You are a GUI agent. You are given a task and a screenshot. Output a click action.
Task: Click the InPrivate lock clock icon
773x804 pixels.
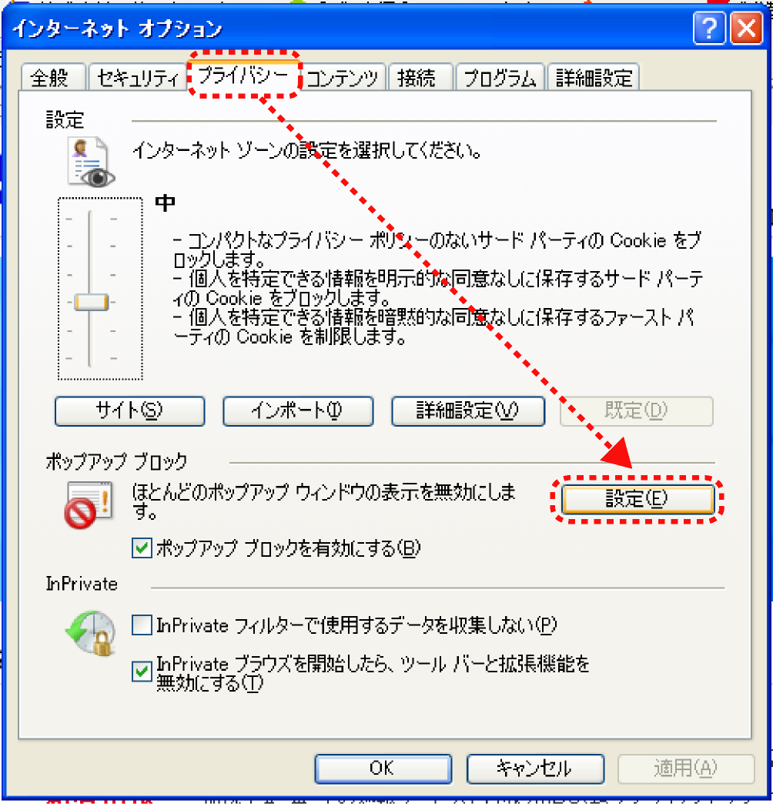[x=90, y=632]
